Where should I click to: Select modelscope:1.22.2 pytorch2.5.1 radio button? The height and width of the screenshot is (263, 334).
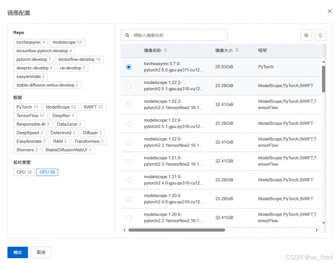(x=129, y=86)
